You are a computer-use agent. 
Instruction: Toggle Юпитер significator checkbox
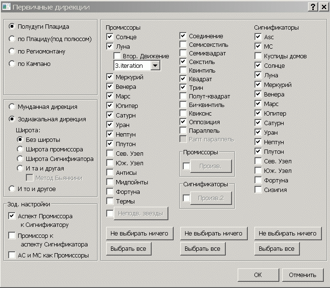pos(258,113)
